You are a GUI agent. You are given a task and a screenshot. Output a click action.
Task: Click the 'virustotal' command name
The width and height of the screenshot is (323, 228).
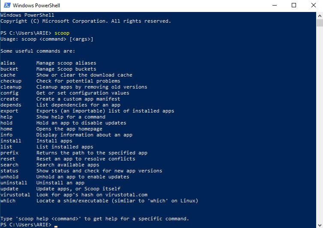point(15,195)
